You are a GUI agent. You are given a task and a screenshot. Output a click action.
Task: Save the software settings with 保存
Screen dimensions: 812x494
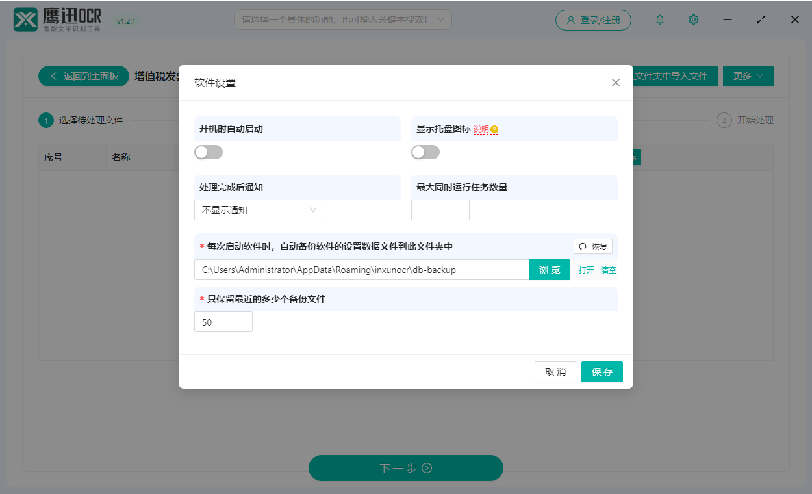click(602, 372)
